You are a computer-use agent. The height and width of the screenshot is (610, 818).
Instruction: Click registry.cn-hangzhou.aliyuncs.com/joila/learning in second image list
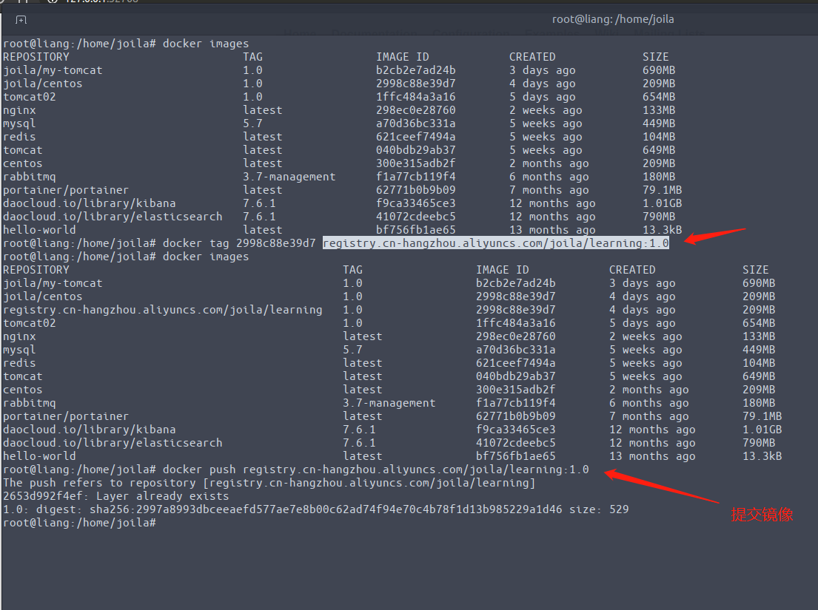(162, 310)
